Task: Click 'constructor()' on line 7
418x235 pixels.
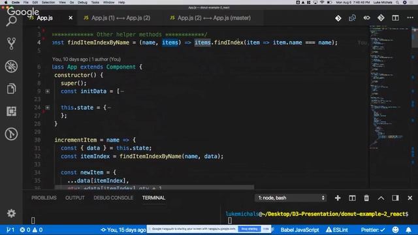Action: (75, 75)
